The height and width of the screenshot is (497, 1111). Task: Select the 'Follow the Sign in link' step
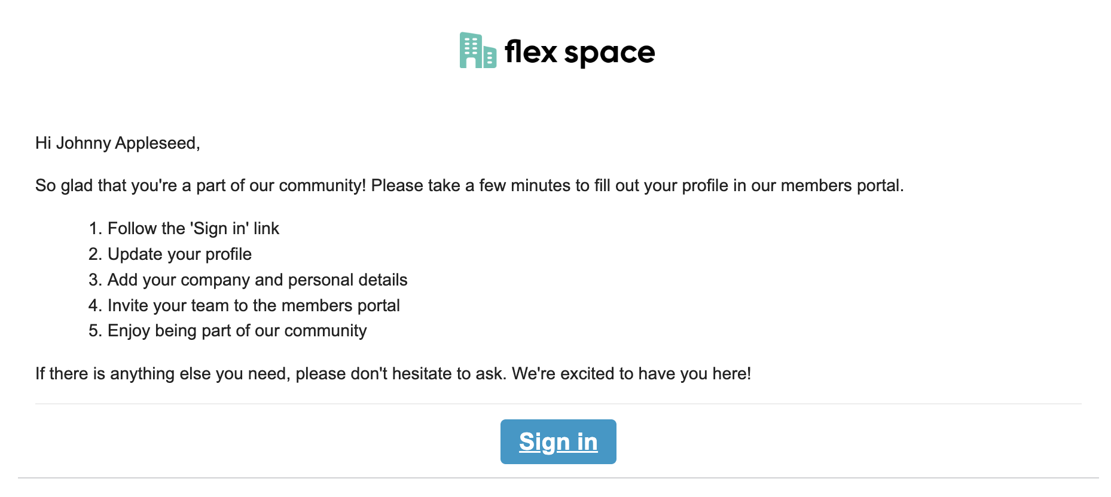pos(193,229)
